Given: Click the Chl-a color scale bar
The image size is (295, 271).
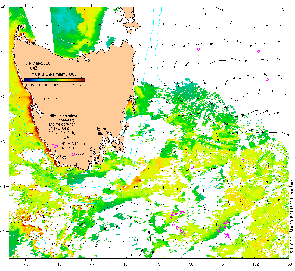Looking at the screenshot, I should pyautogui.click(x=54, y=80).
